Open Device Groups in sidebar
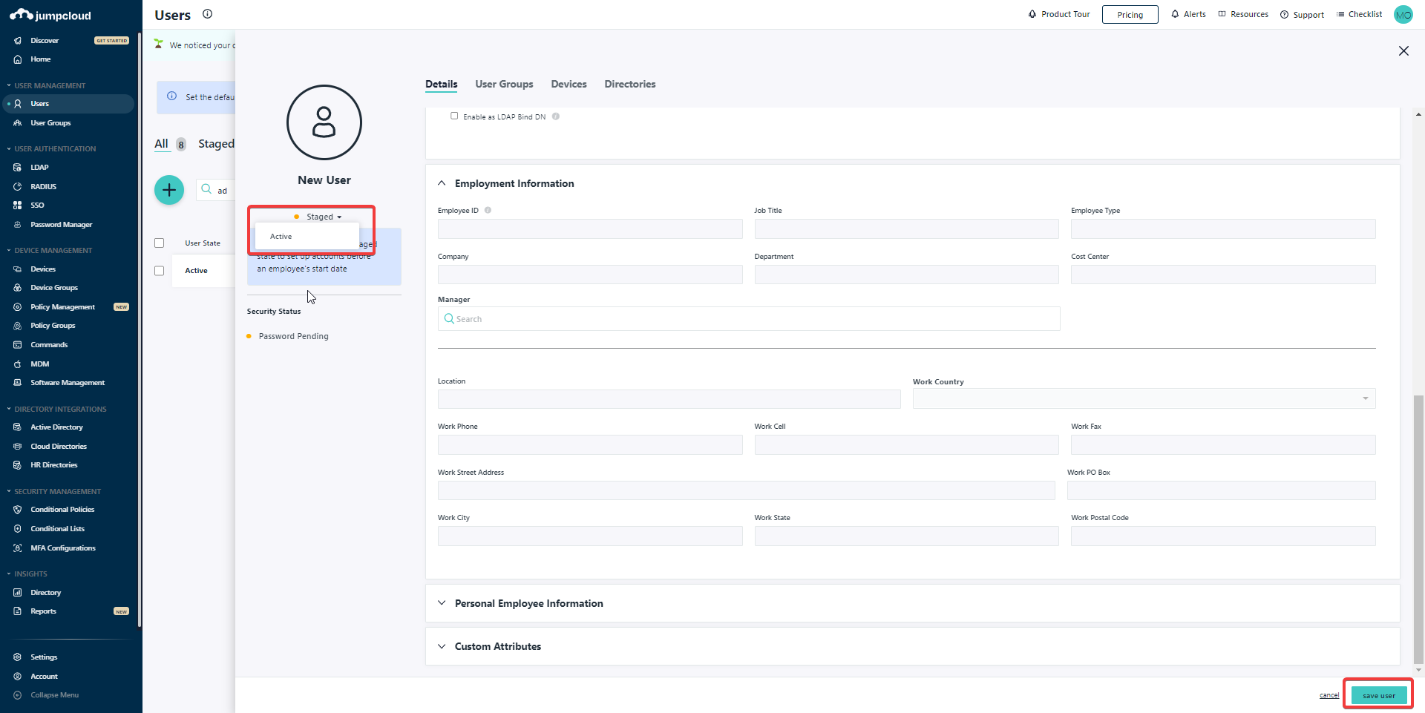 coord(53,288)
